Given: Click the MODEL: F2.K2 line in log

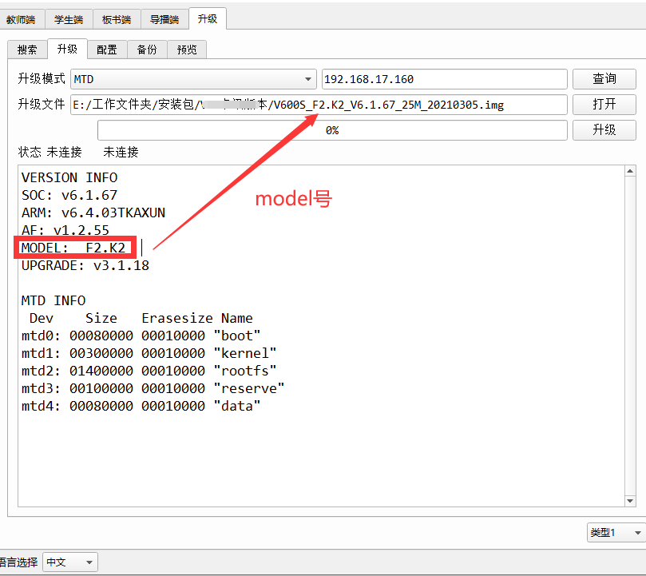Looking at the screenshot, I should (73, 248).
